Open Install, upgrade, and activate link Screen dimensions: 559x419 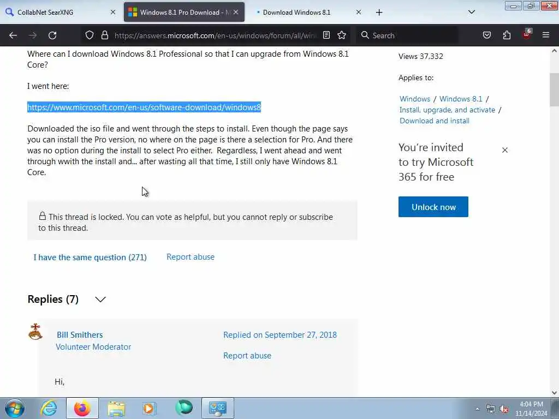tap(447, 110)
